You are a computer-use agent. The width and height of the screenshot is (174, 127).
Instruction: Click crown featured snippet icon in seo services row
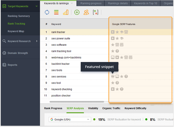point(113,76)
